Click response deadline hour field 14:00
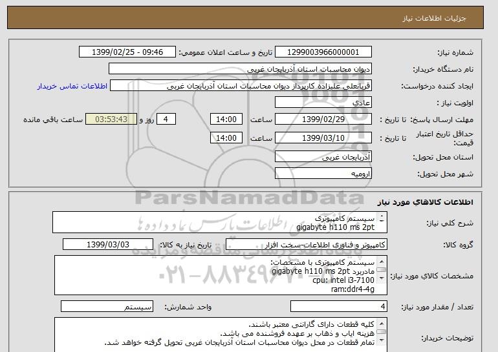The image size is (498, 352). [x=226, y=119]
